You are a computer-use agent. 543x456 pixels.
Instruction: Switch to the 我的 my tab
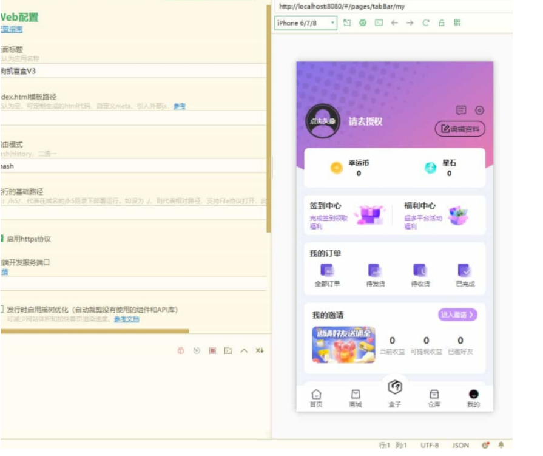pos(473,398)
